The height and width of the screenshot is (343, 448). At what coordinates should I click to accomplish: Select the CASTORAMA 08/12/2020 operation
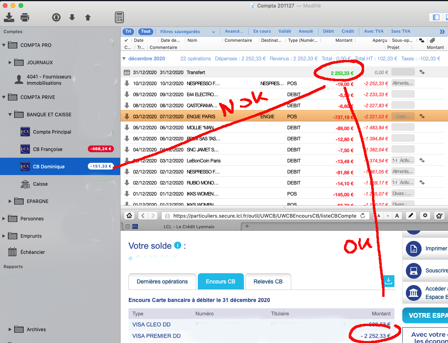click(x=284, y=106)
